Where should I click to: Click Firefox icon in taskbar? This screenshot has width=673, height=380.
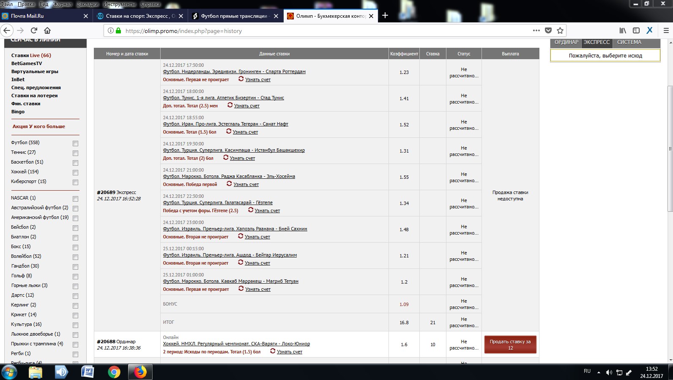click(x=140, y=372)
